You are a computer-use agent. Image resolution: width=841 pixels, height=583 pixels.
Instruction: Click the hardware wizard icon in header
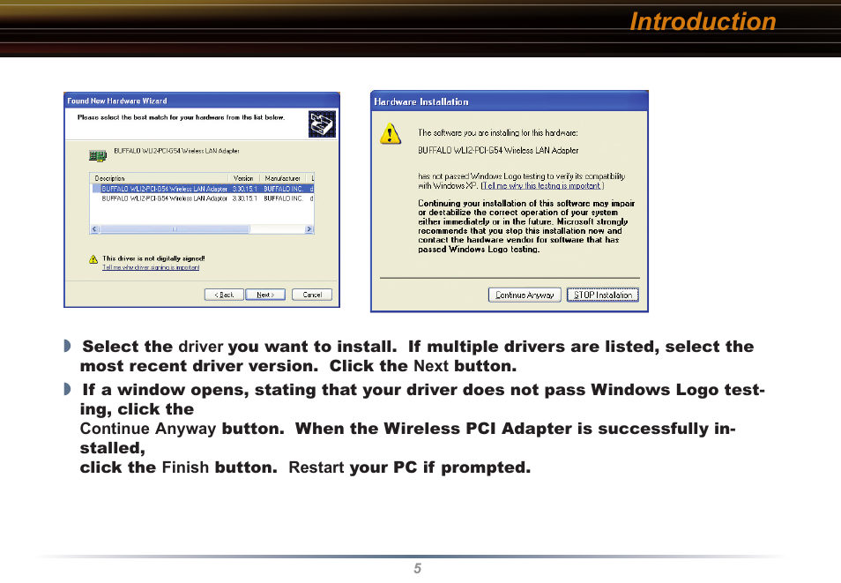pos(323,124)
